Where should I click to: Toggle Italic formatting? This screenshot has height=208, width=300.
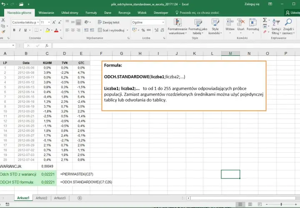[x=20, y=30]
